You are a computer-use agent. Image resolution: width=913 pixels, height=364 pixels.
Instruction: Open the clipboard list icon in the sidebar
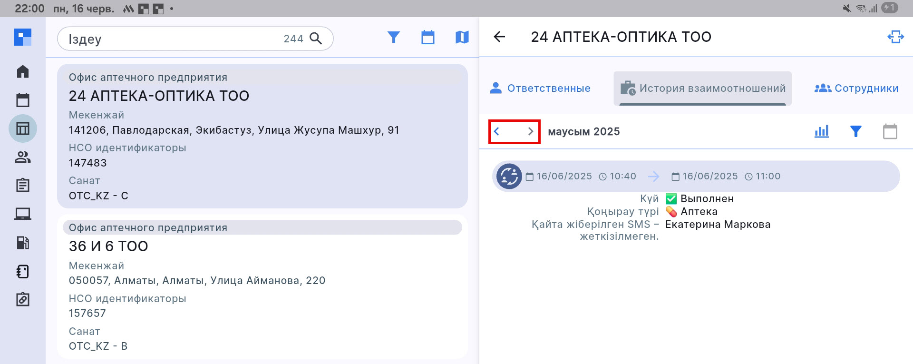coord(23,185)
